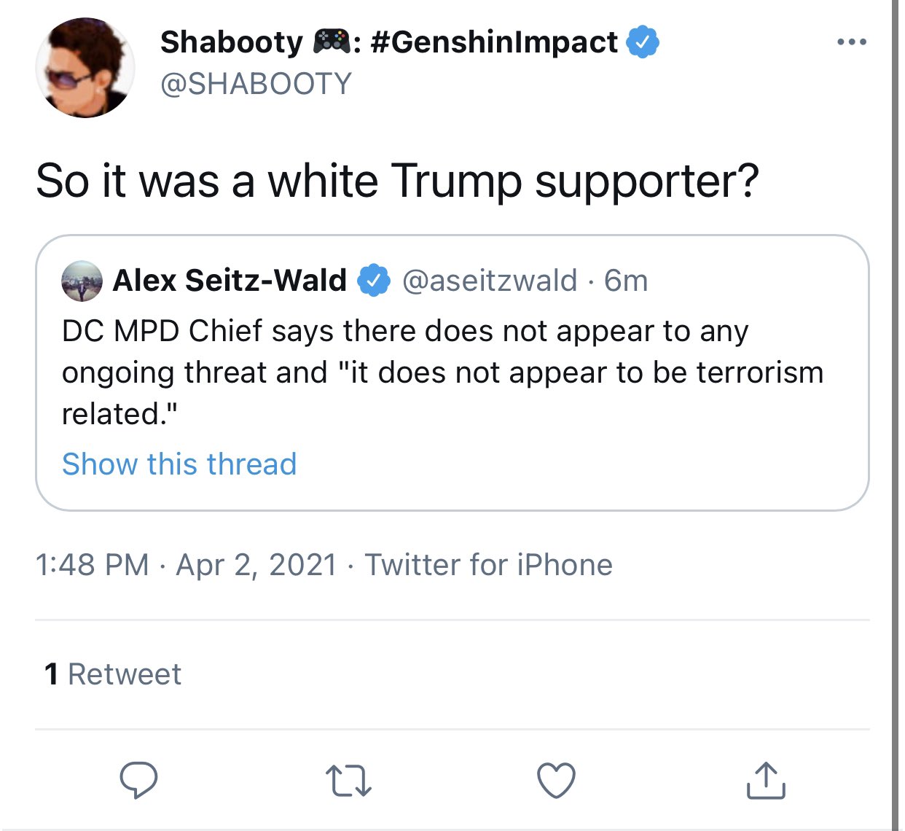Click Shabooty's blue verified badge
The height and width of the screenshot is (831, 905).
click(x=643, y=42)
